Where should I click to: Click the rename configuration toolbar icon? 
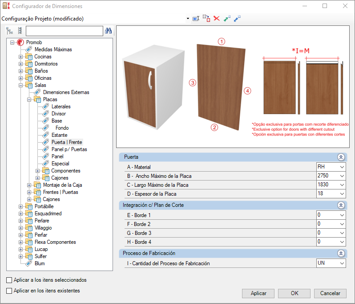(x=196, y=18)
